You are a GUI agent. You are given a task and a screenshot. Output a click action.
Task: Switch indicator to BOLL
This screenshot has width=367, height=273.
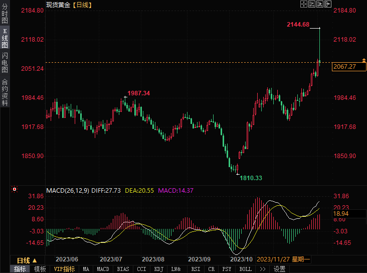point(245,269)
